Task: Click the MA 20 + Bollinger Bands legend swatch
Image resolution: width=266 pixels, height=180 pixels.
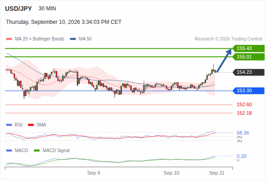Action: pyautogui.click(x=9, y=39)
